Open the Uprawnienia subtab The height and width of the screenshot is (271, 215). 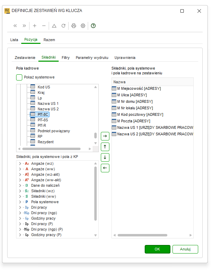click(x=125, y=58)
